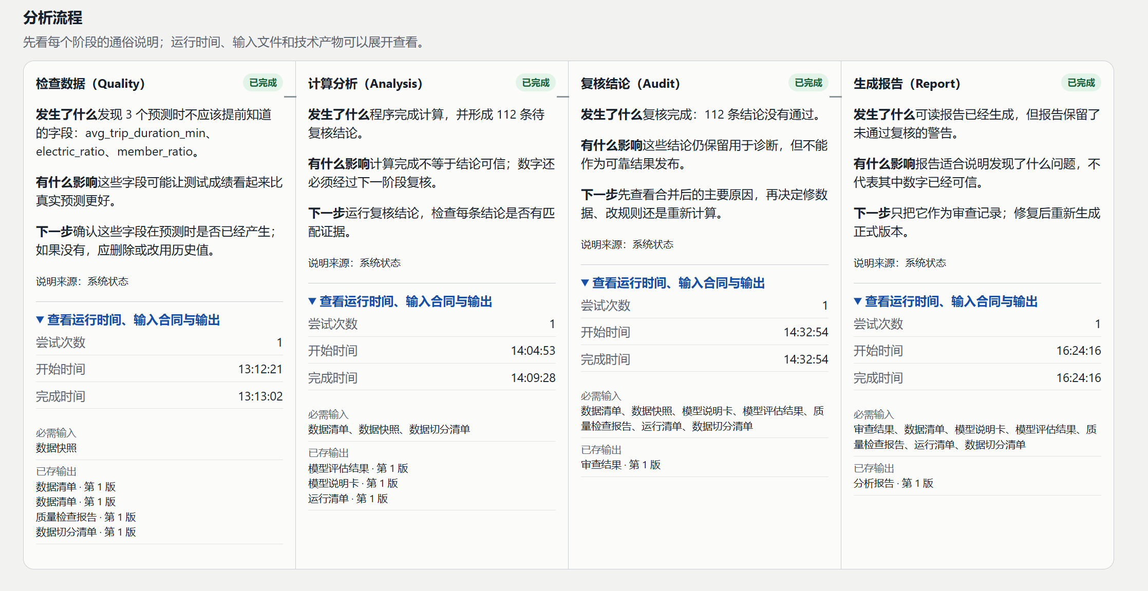Viewport: 1148px width, 591px height.
Task: Select the 复核结论 (Audit) stage heading
Action: [x=630, y=83]
